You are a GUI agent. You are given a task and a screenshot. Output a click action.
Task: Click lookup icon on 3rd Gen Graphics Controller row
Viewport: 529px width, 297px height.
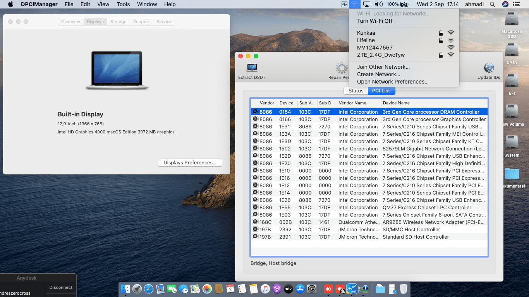tap(255, 119)
